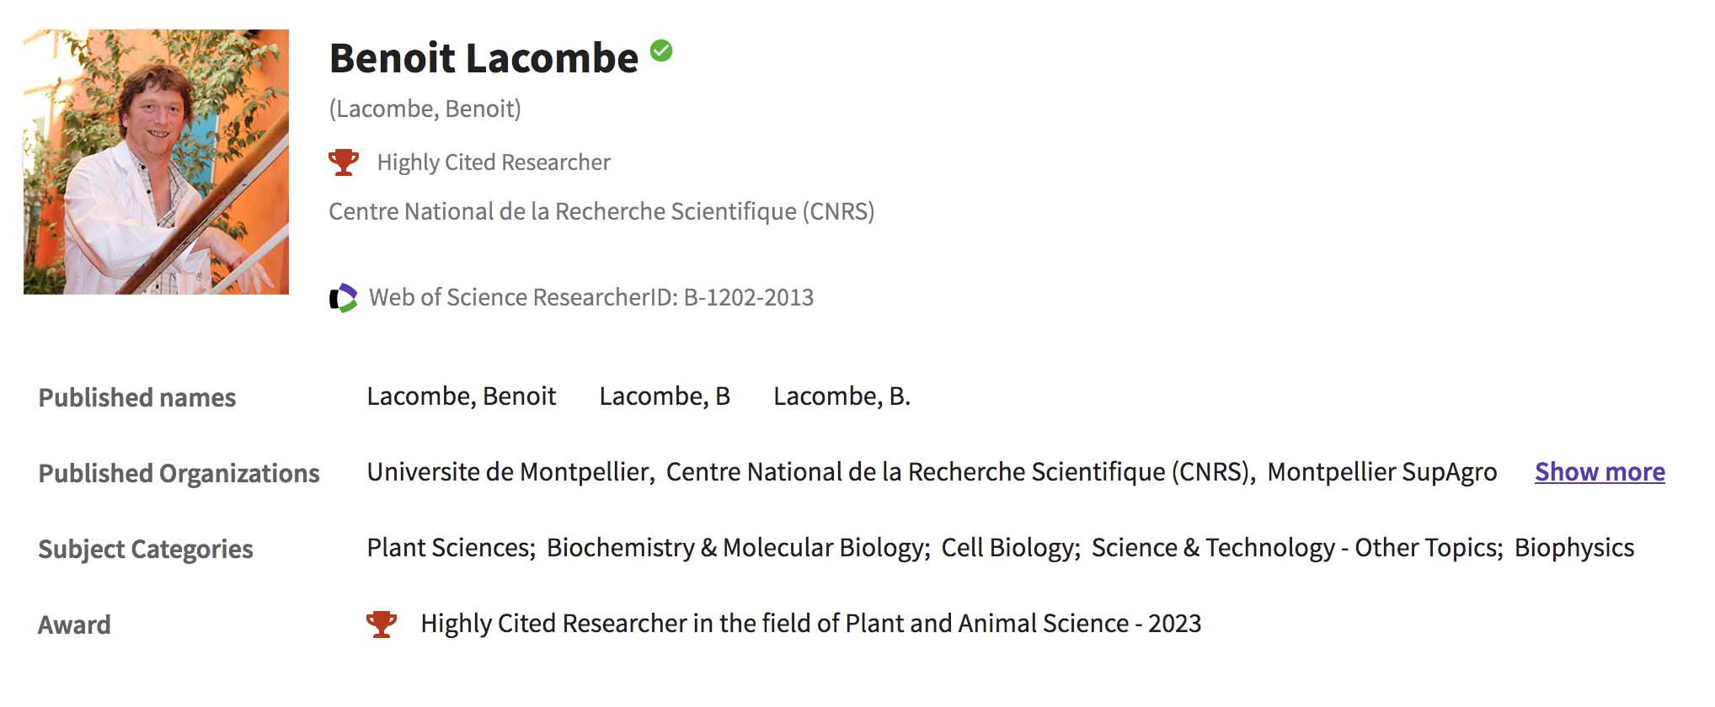This screenshot has width=1715, height=707.
Task: Click the trophy icon in Award row
Action: pyautogui.click(x=382, y=624)
